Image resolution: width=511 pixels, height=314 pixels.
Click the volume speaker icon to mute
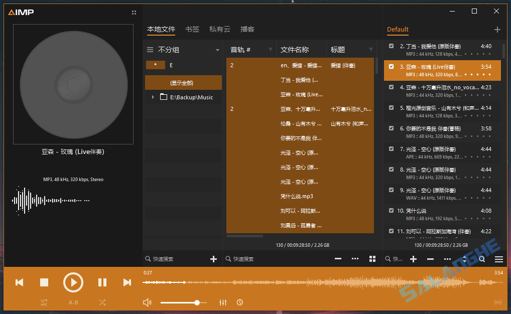coord(147,302)
